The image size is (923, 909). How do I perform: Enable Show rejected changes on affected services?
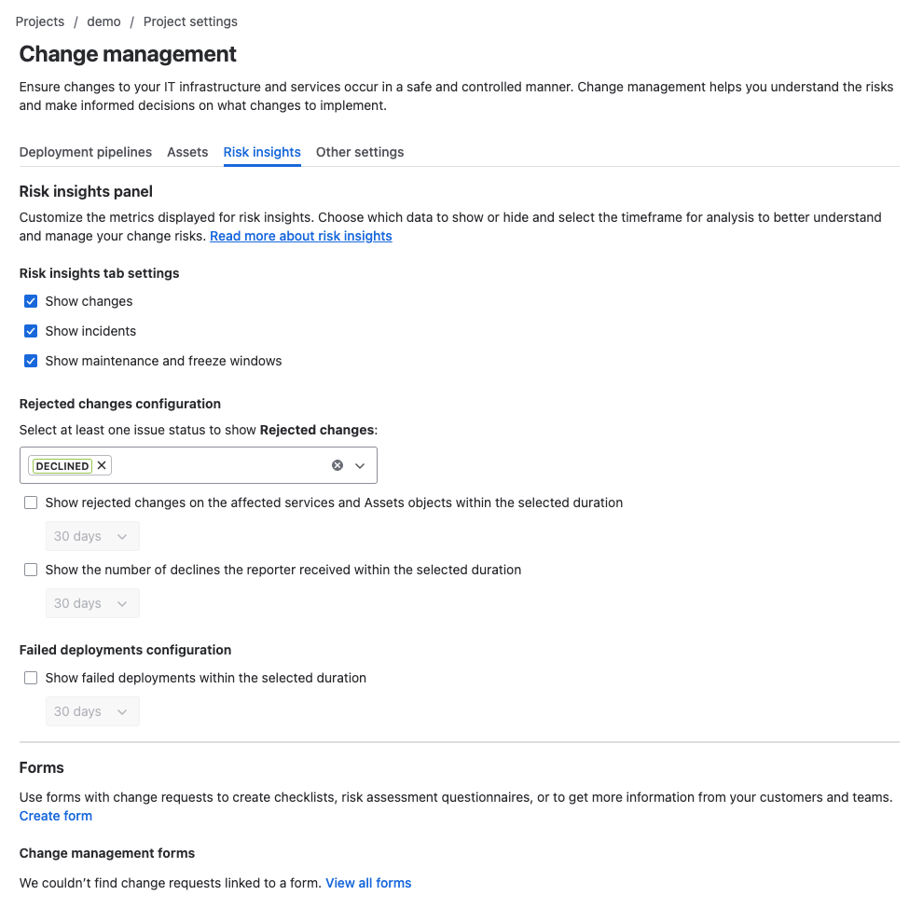point(31,503)
